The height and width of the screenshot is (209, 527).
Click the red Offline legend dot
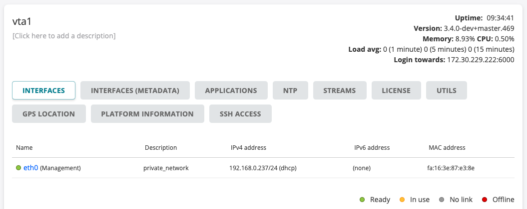[485, 200]
